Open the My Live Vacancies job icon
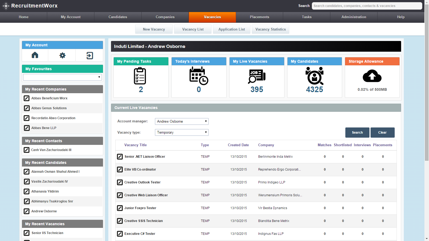Image resolution: width=429 pixels, height=241 pixels. coord(257,76)
